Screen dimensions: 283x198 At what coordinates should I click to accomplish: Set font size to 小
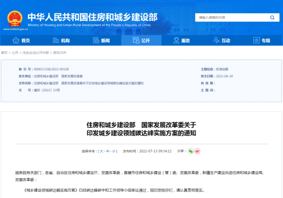(114, 151)
